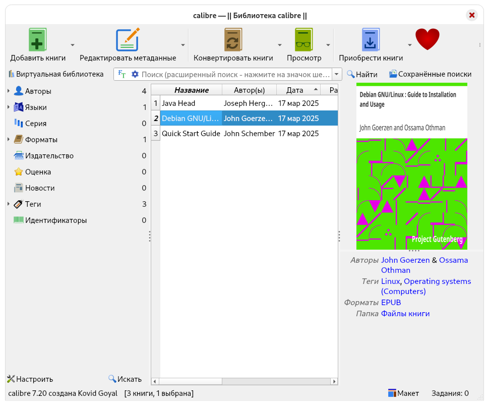The height and width of the screenshot is (406, 489).
Task: Expand the Теги tree node
Action: [9, 204]
